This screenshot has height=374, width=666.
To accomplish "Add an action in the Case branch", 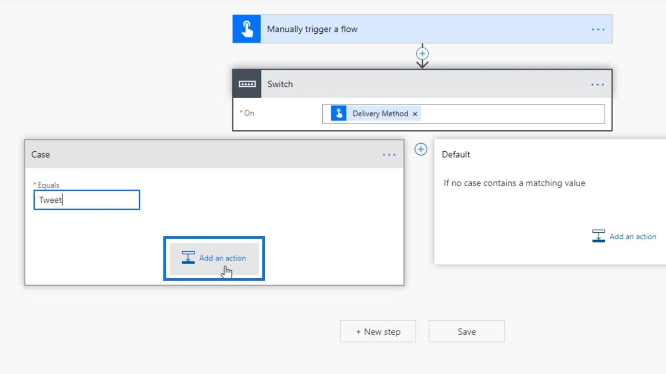I will point(214,258).
